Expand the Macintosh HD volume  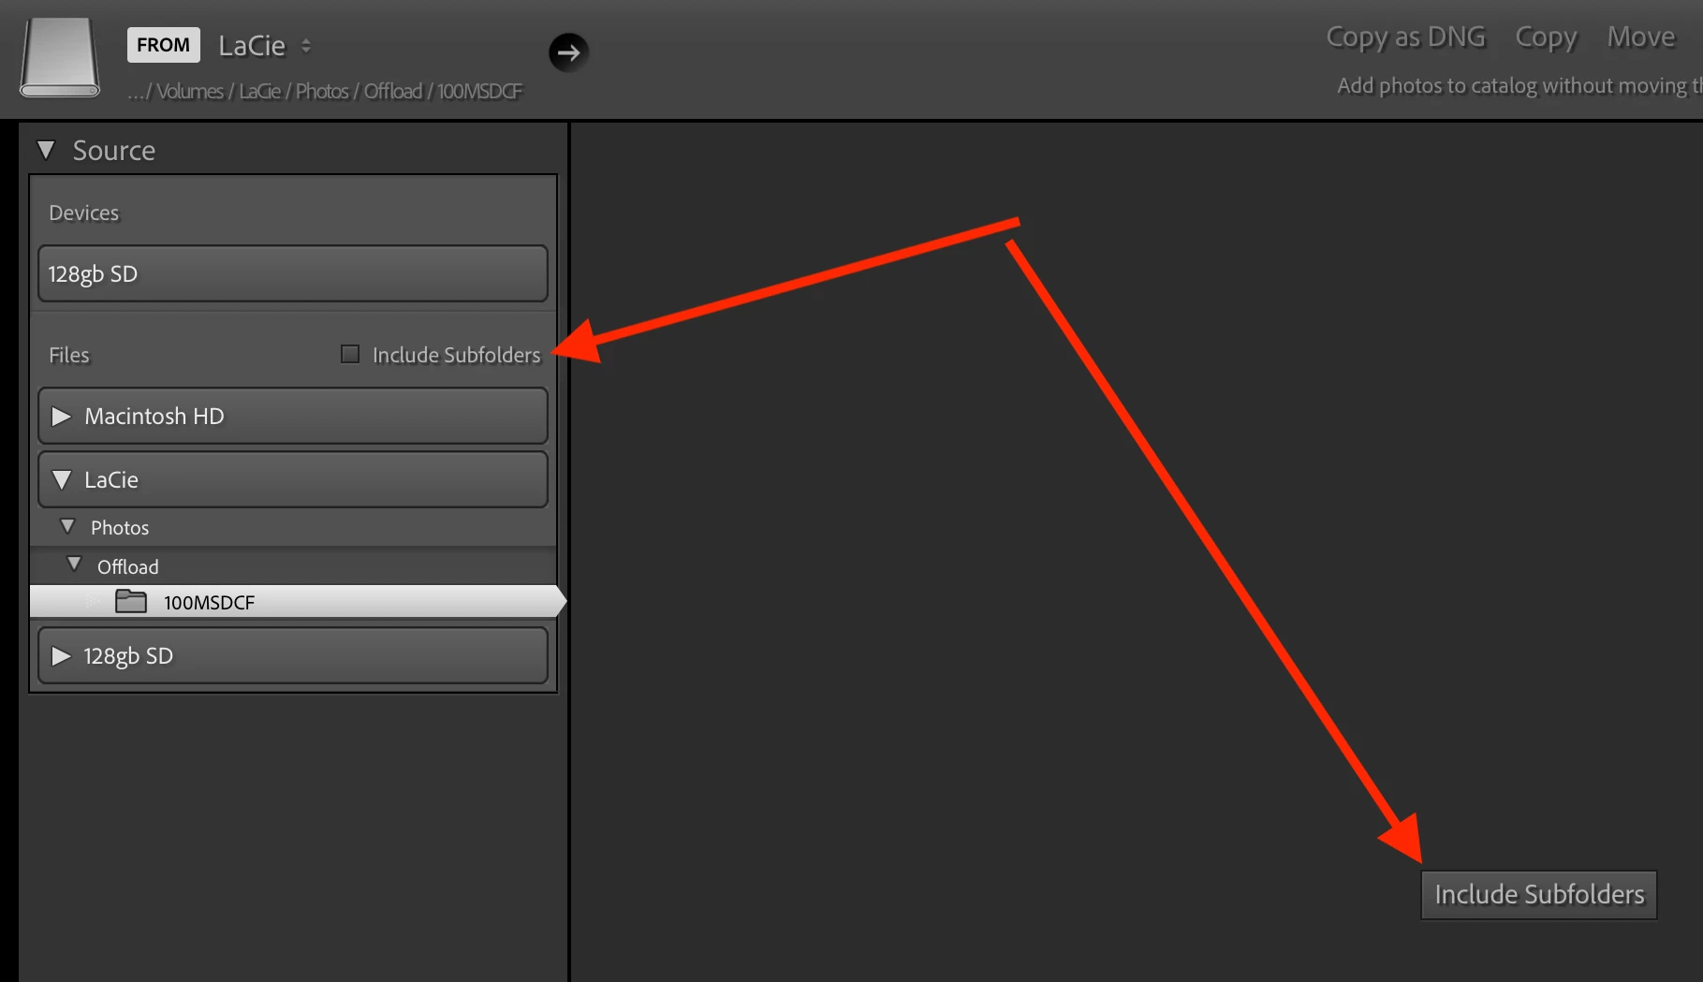pyautogui.click(x=62, y=416)
